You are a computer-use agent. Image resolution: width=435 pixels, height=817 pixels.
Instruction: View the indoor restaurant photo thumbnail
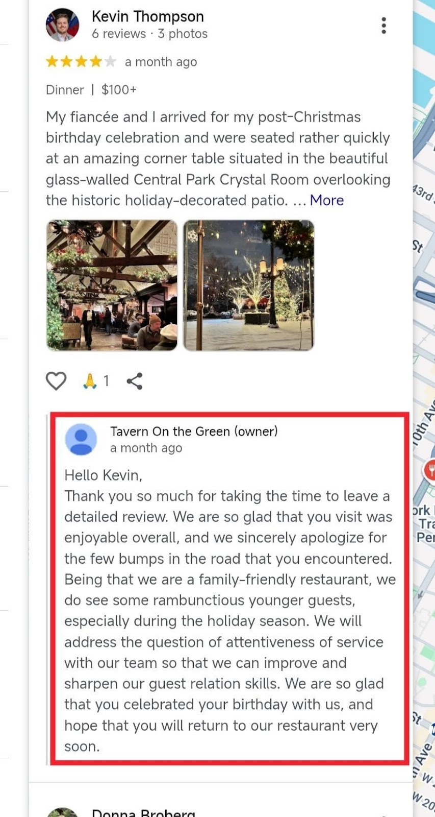click(112, 285)
